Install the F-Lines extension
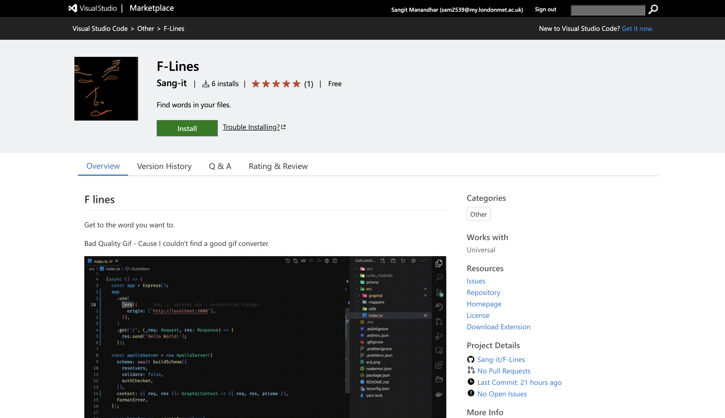 187,128
